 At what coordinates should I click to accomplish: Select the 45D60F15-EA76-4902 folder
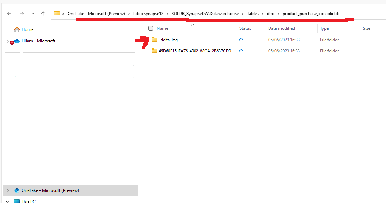pyautogui.click(x=196, y=51)
